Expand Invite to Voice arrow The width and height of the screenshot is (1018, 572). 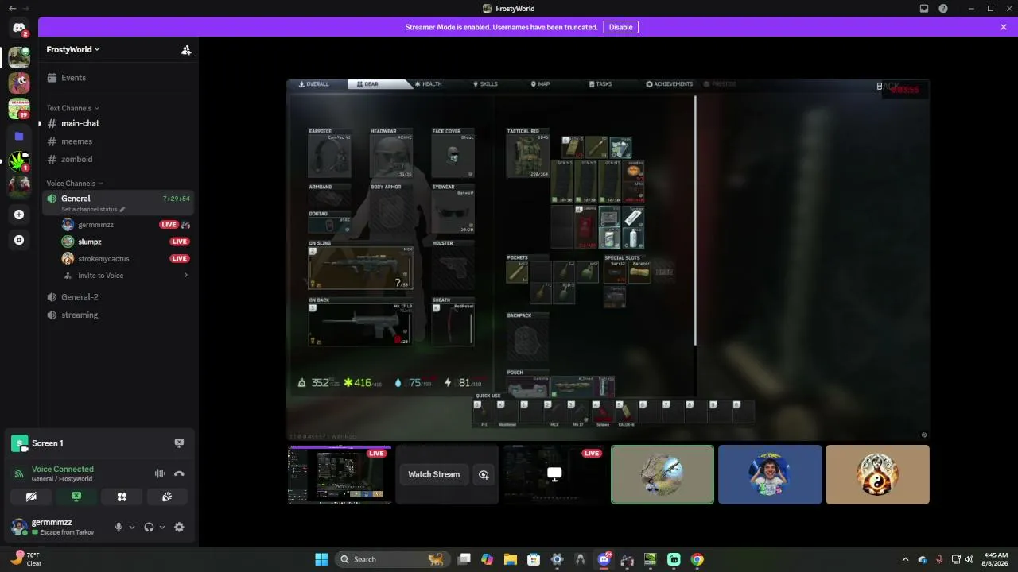pos(185,276)
